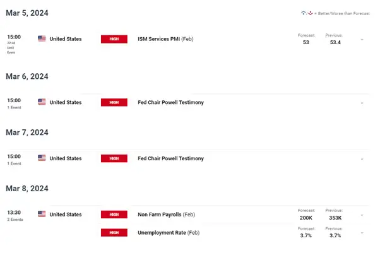This screenshot has width=380, height=253.
Task: Click the Mar 8, 2024 date heading
Action: tap(27, 188)
